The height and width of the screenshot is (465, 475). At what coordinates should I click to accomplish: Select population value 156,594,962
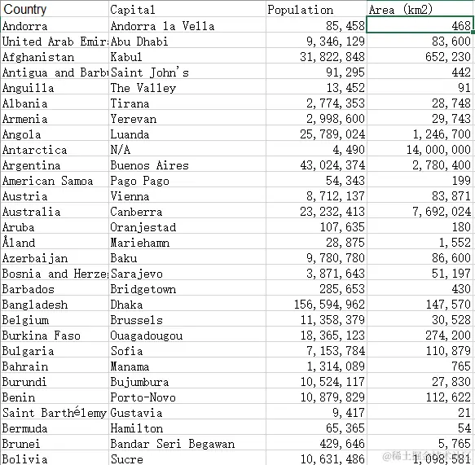point(316,303)
